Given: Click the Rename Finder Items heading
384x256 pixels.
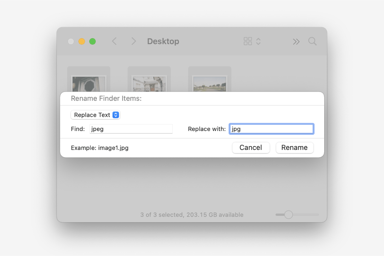Looking at the screenshot, I should pos(106,98).
